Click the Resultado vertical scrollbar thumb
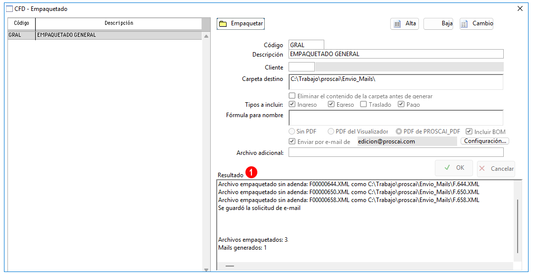Screen dimensions: 533x274 tap(517, 226)
